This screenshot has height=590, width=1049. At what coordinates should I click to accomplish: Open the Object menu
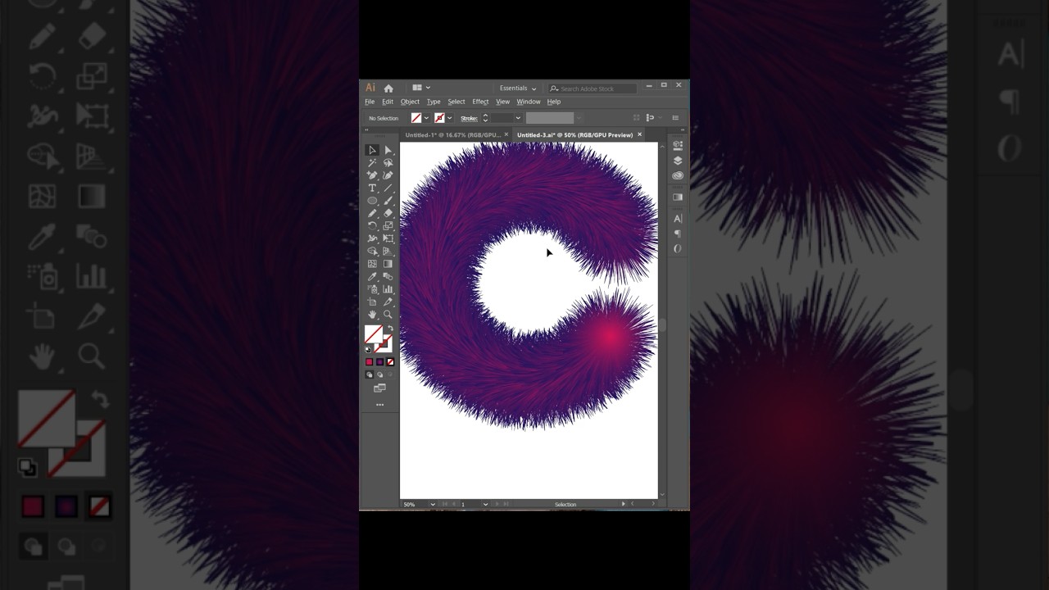point(410,102)
